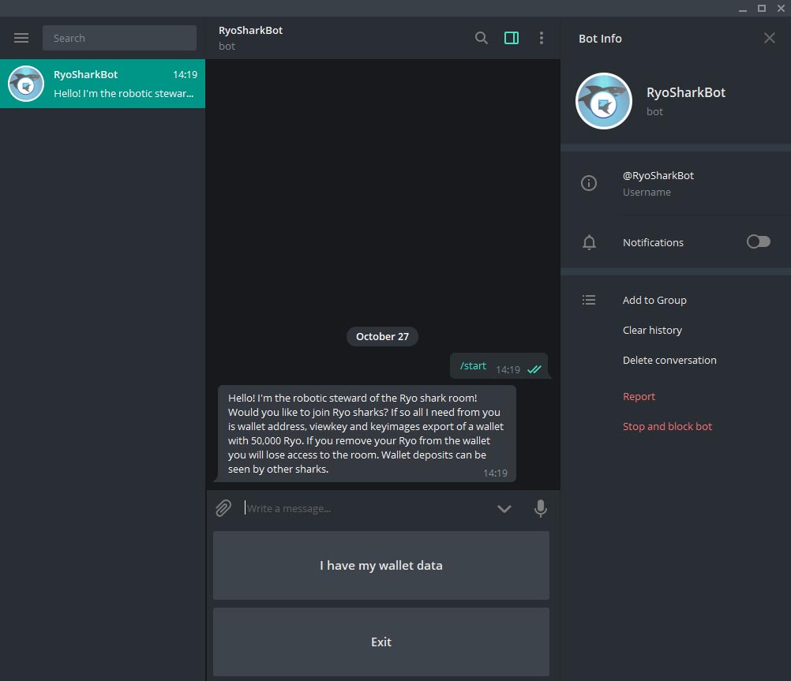Toggle the Notifications switch
The width and height of the screenshot is (791, 681).
(758, 242)
